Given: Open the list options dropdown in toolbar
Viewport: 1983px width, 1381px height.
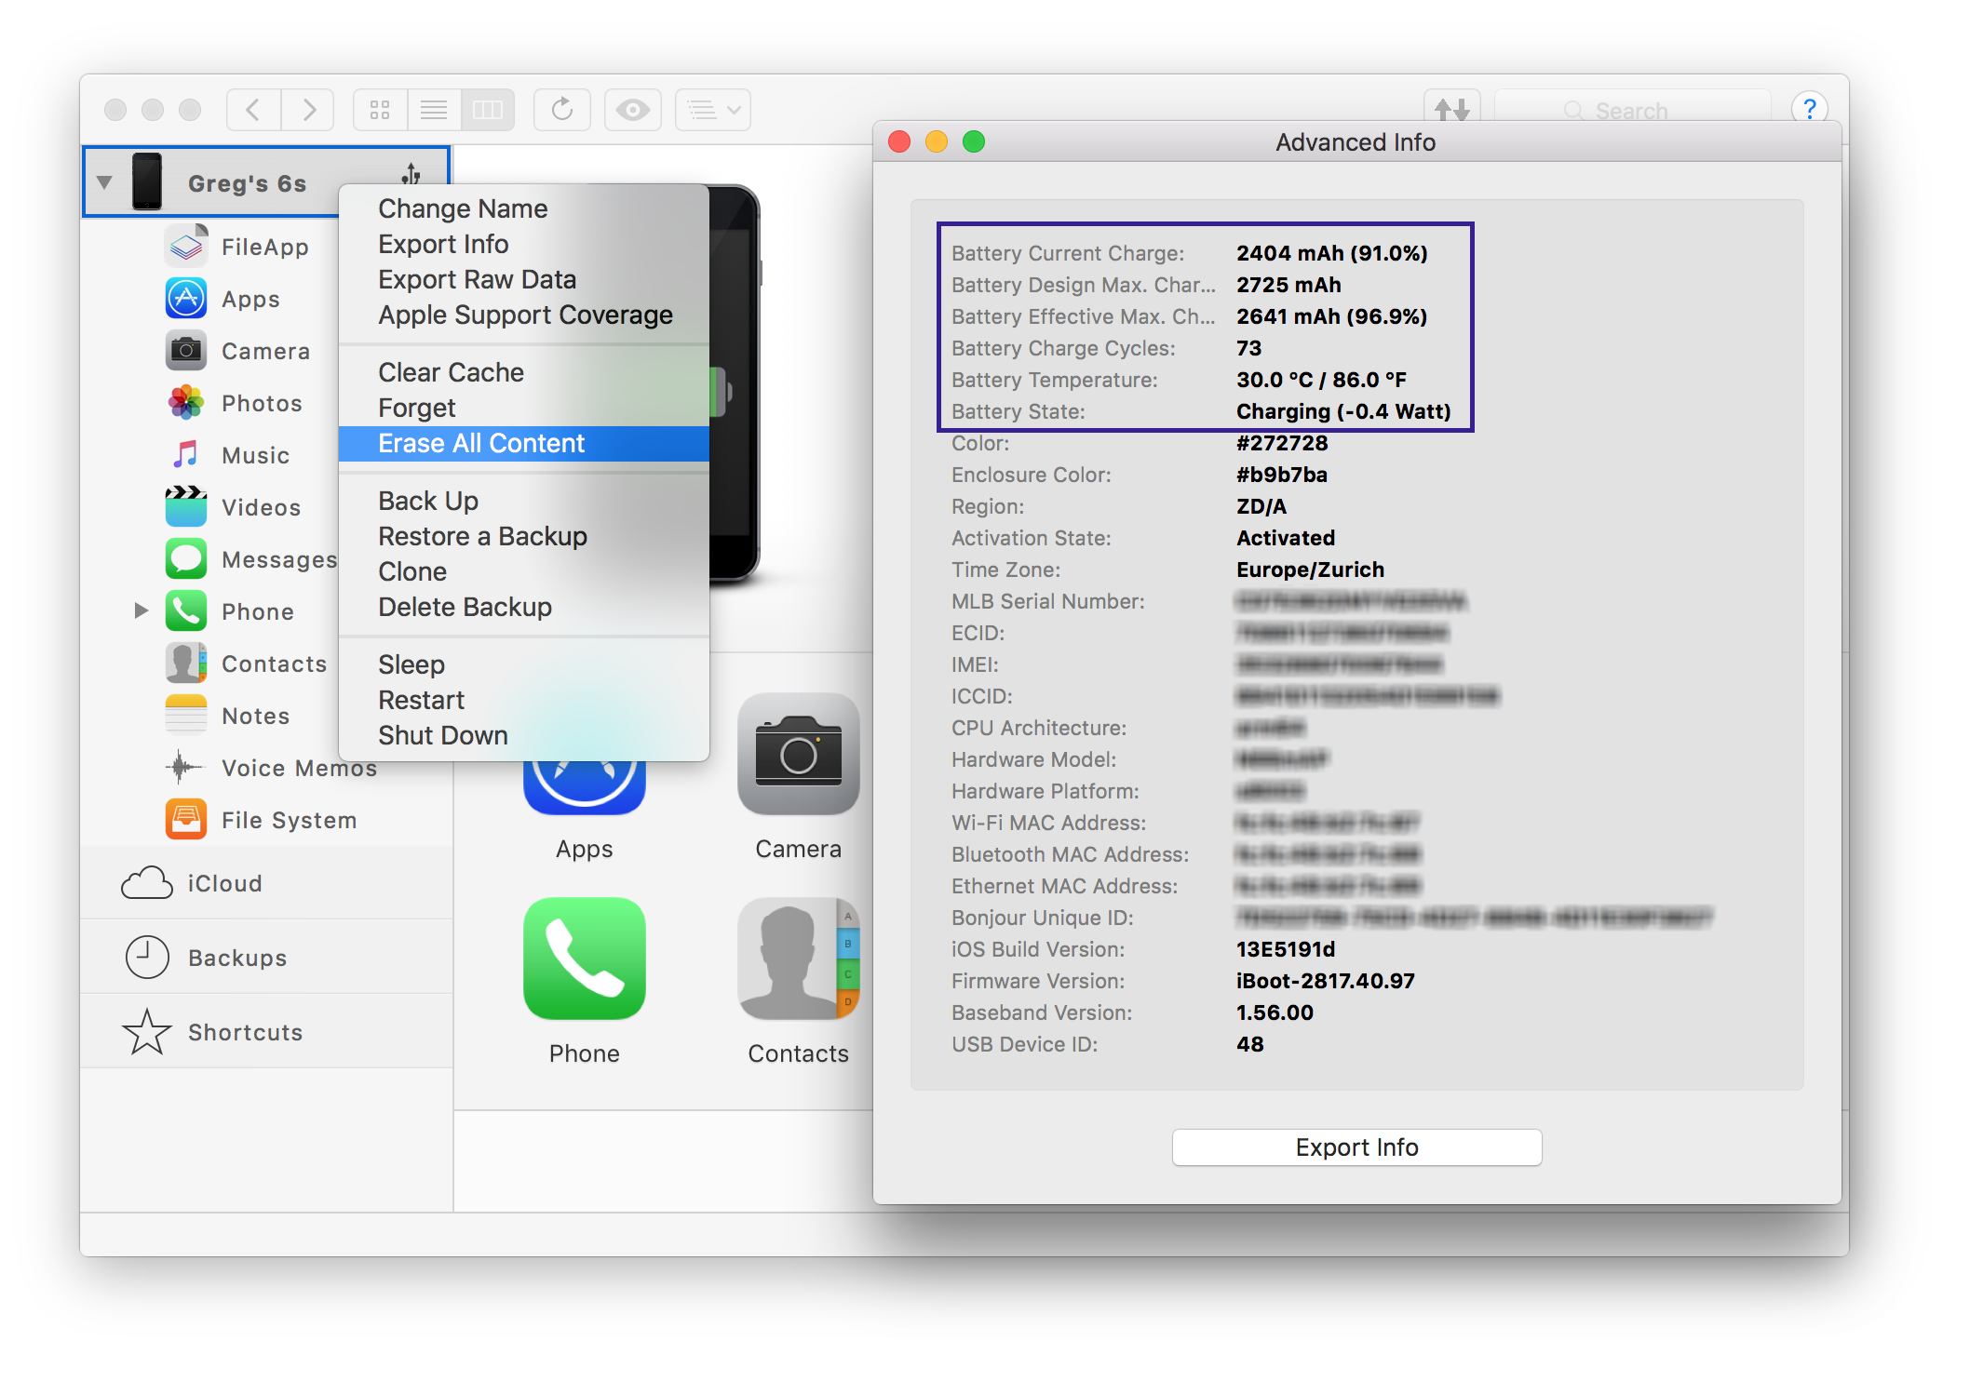Looking at the screenshot, I should [x=713, y=110].
